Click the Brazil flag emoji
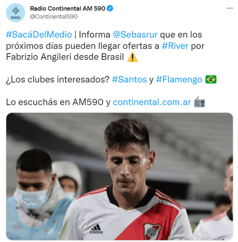The image size is (238, 242). (x=211, y=80)
